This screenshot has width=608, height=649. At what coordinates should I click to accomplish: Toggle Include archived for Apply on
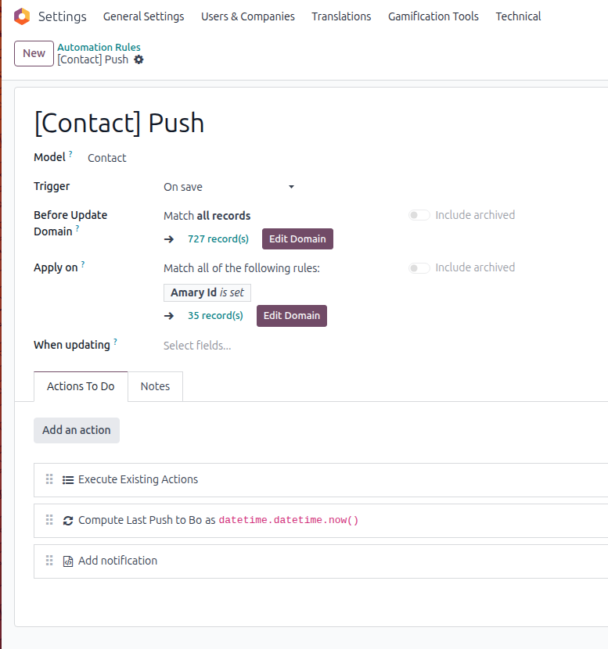(419, 267)
